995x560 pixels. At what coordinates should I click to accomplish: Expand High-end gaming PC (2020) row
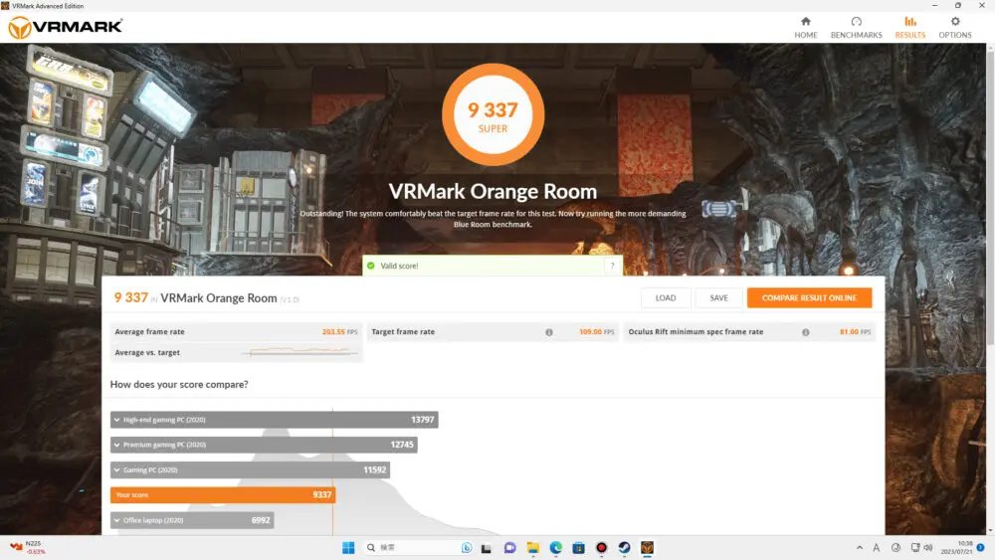(275, 419)
